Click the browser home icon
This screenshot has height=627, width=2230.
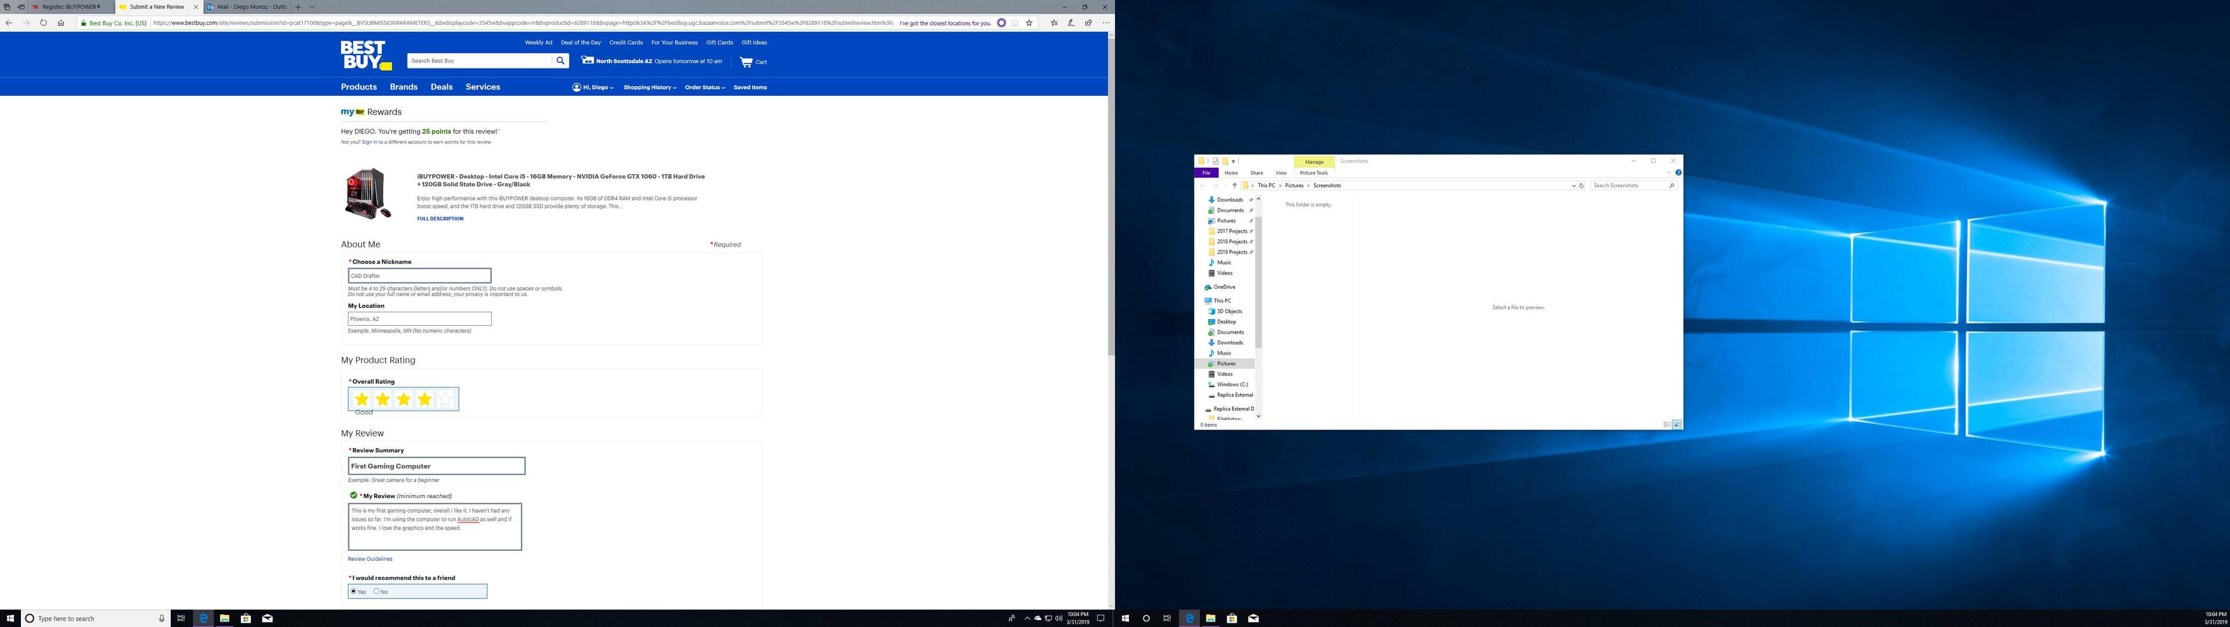(60, 23)
